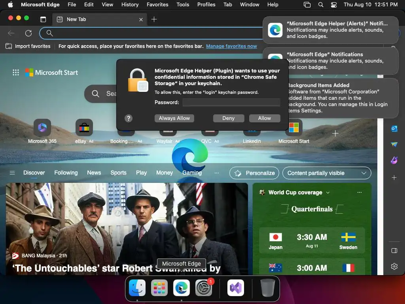
Task: Focus the keychain Password field
Action: point(231,103)
